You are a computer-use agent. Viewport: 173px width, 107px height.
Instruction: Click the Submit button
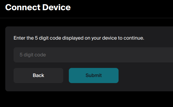[94, 75]
